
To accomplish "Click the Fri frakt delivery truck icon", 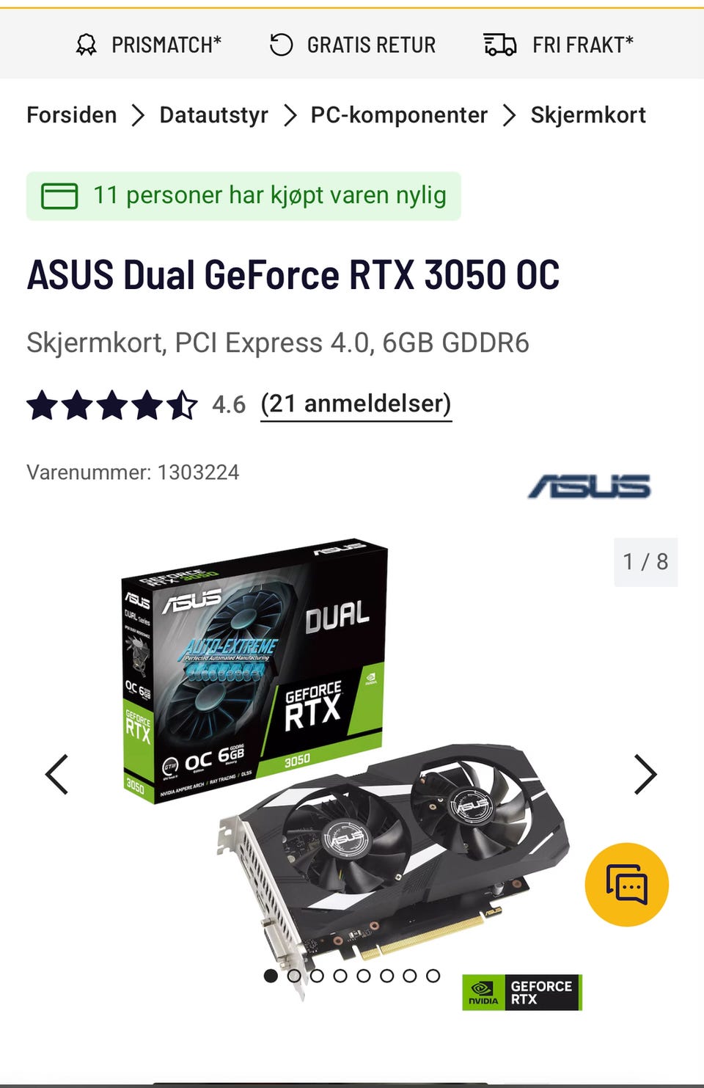I will click(x=500, y=45).
